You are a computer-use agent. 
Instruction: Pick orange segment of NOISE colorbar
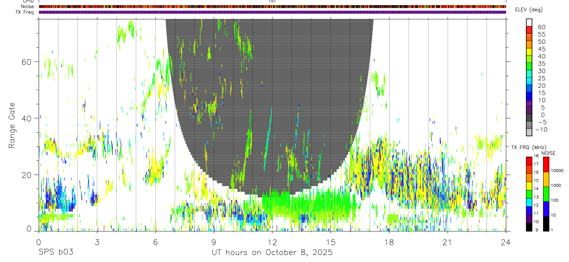tap(546, 179)
